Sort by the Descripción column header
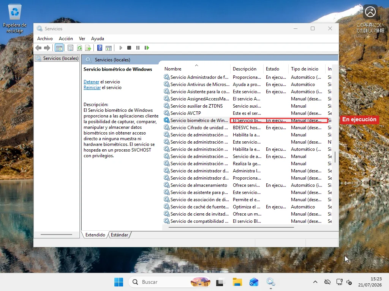Viewport: 389px width, 291px height. [247, 69]
